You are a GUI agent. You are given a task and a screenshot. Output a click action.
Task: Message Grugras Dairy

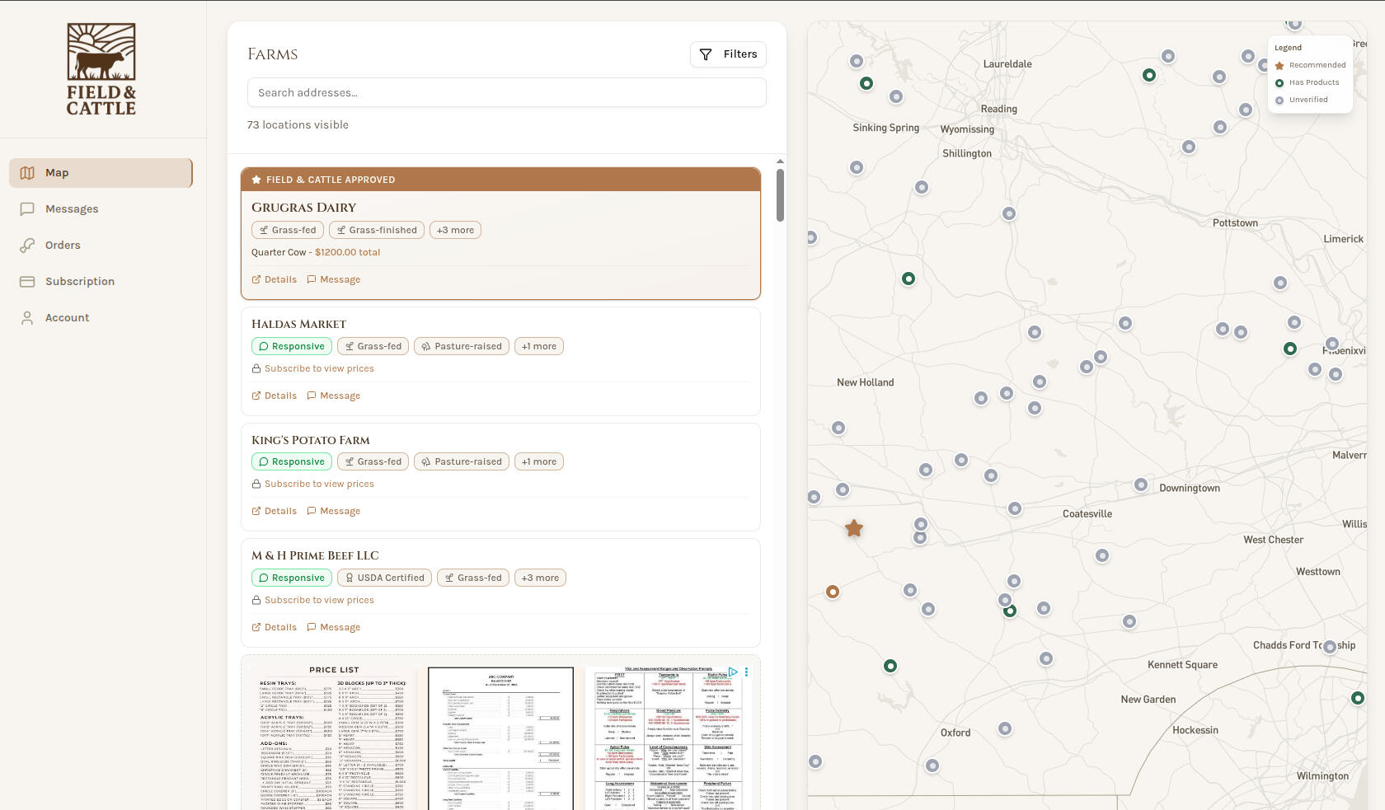point(334,279)
